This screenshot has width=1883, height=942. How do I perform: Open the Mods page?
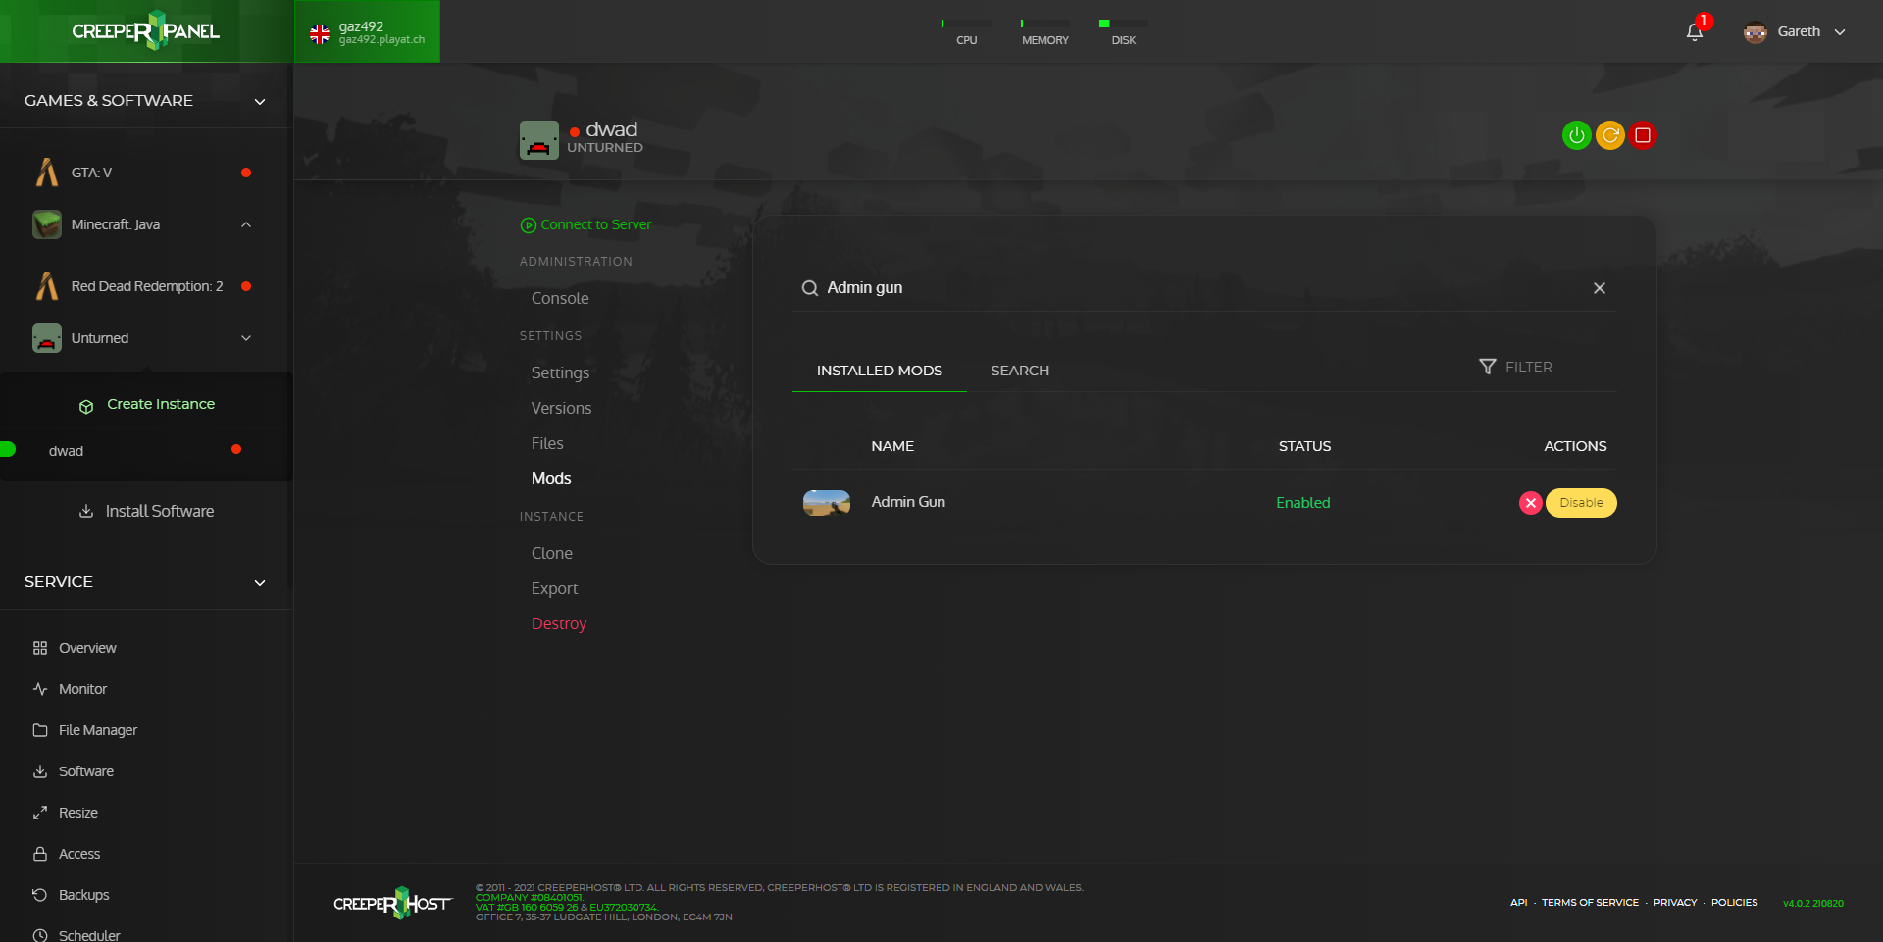[551, 478]
